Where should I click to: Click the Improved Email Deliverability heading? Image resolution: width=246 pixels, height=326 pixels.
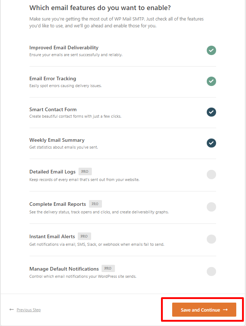tap(64, 47)
